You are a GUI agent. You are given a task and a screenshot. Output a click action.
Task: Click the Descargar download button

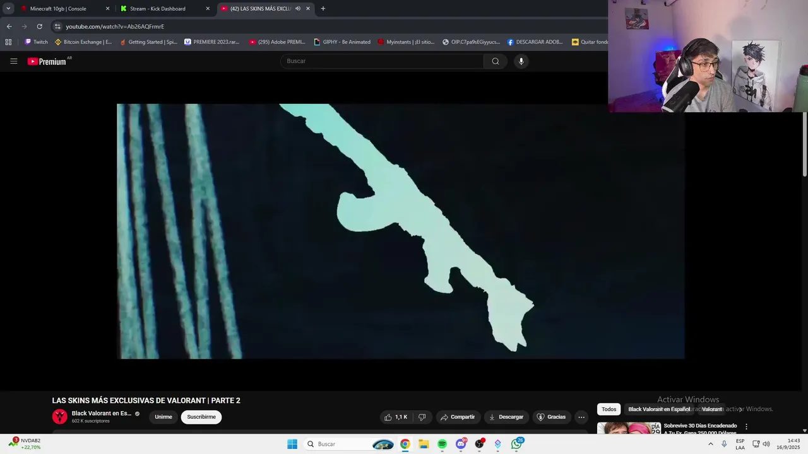click(x=506, y=417)
